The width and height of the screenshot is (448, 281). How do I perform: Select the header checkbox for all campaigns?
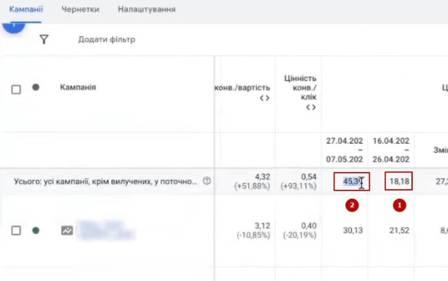[17, 88]
